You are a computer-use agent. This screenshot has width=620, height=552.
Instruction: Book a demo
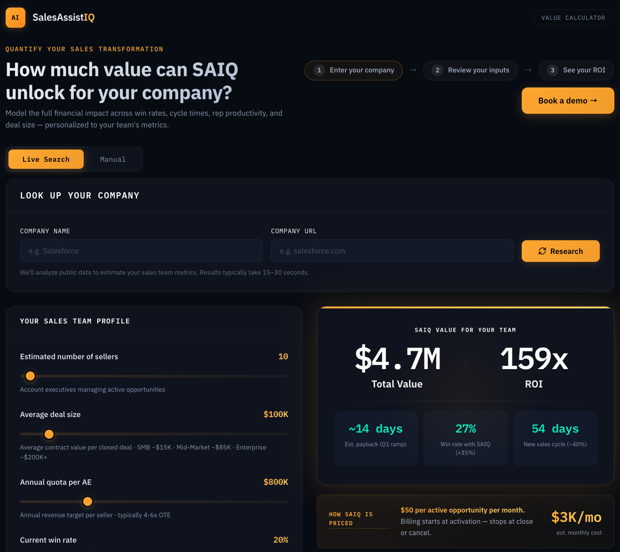[568, 101]
